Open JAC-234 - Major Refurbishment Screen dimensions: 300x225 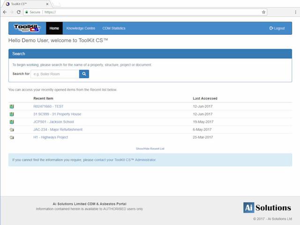click(58, 129)
